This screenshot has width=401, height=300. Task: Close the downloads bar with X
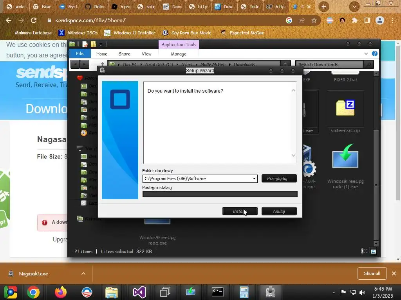click(x=394, y=273)
